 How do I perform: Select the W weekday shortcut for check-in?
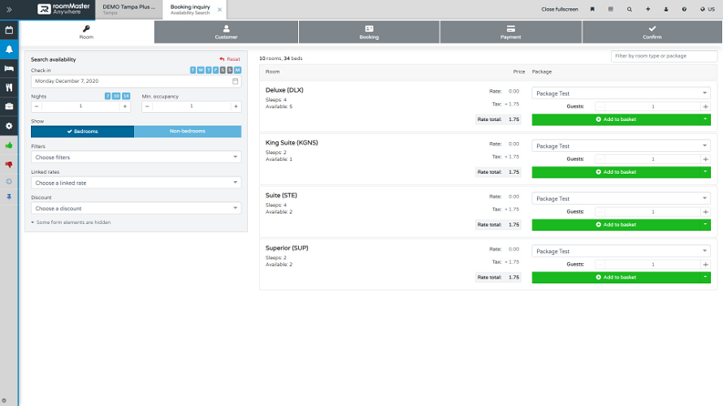tap(201, 70)
